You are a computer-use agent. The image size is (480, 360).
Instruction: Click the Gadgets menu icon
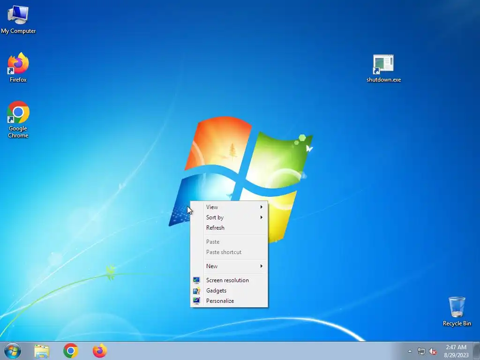pos(196,291)
